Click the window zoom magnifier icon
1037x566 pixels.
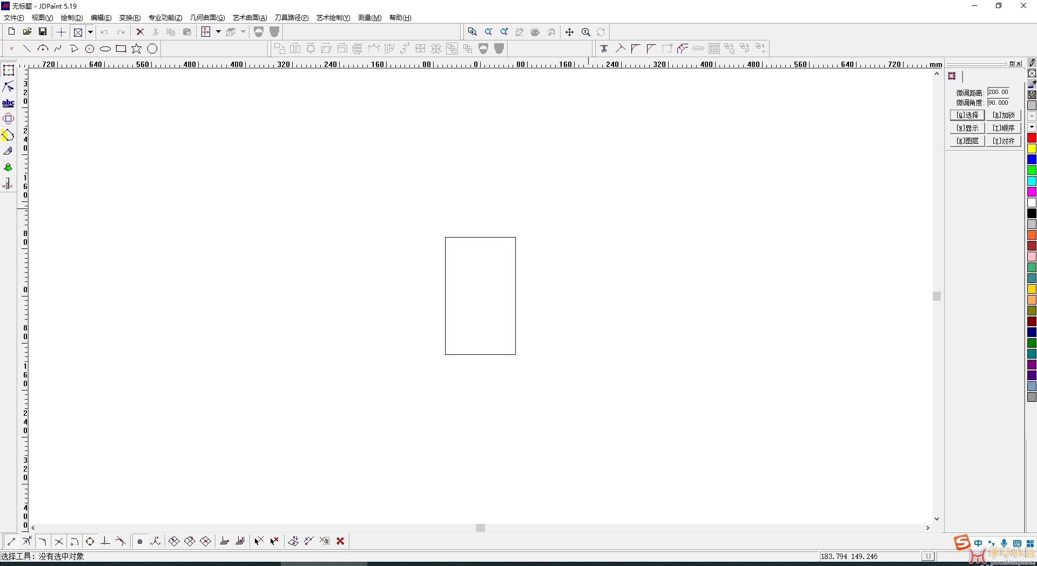click(x=472, y=32)
